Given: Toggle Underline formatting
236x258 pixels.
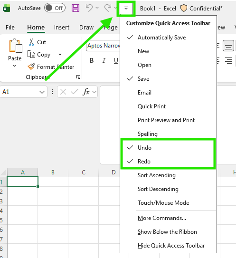Looking at the screenshot, I should [x=116, y=60].
